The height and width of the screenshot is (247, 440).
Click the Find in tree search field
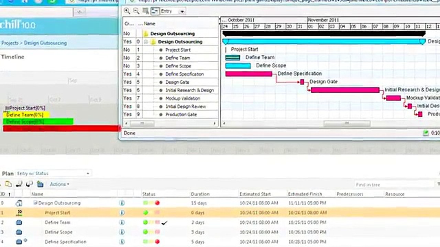[395, 185]
